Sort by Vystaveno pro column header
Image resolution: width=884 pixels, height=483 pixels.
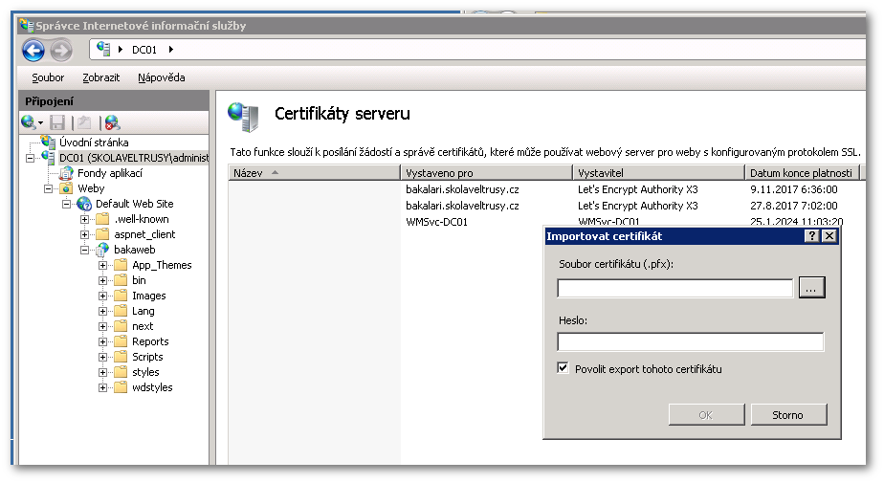(x=486, y=173)
